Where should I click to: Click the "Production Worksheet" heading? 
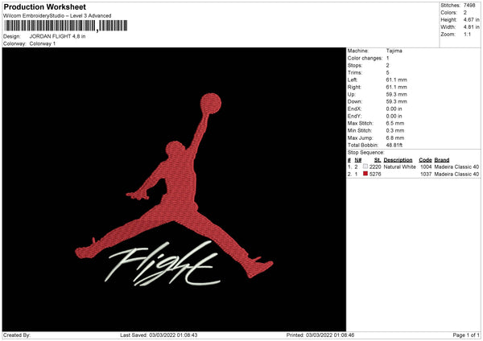[44, 6]
